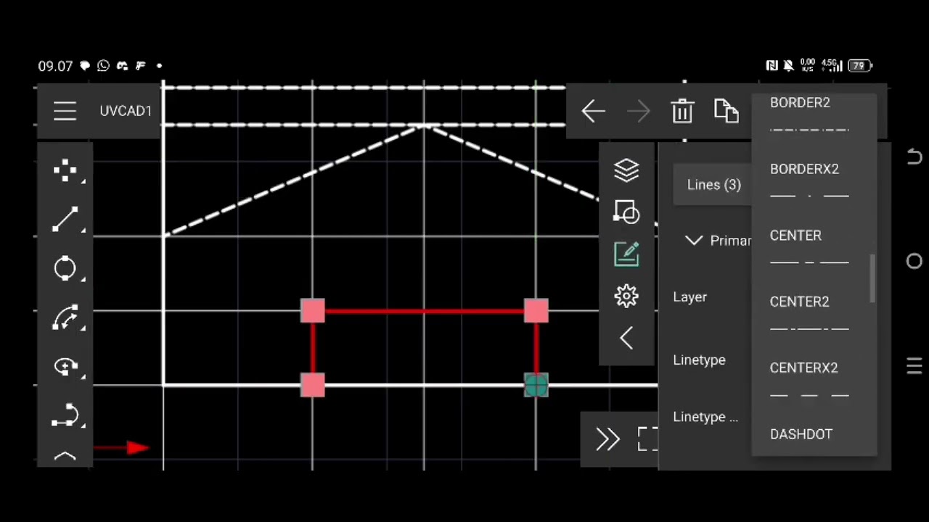
Task: Select the top-right pink grip handle
Action: click(536, 311)
